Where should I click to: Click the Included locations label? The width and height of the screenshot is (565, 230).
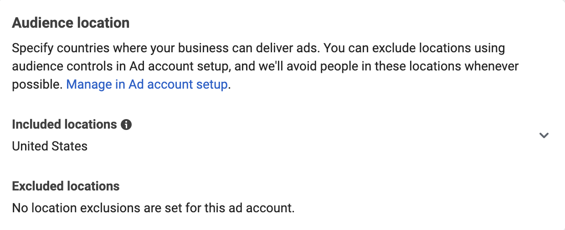pos(65,125)
